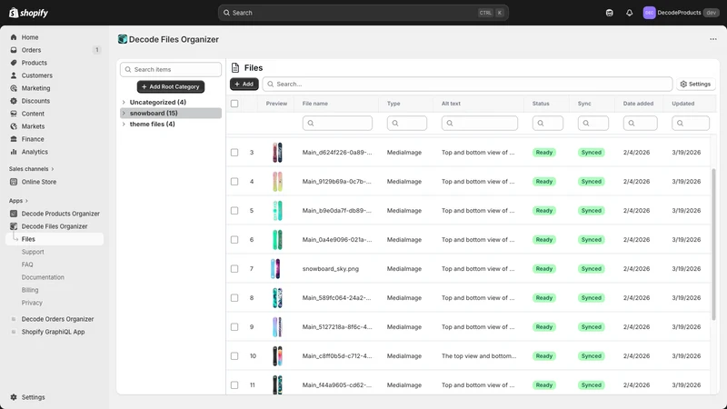Open the Orders icon in sidebar

click(14, 50)
